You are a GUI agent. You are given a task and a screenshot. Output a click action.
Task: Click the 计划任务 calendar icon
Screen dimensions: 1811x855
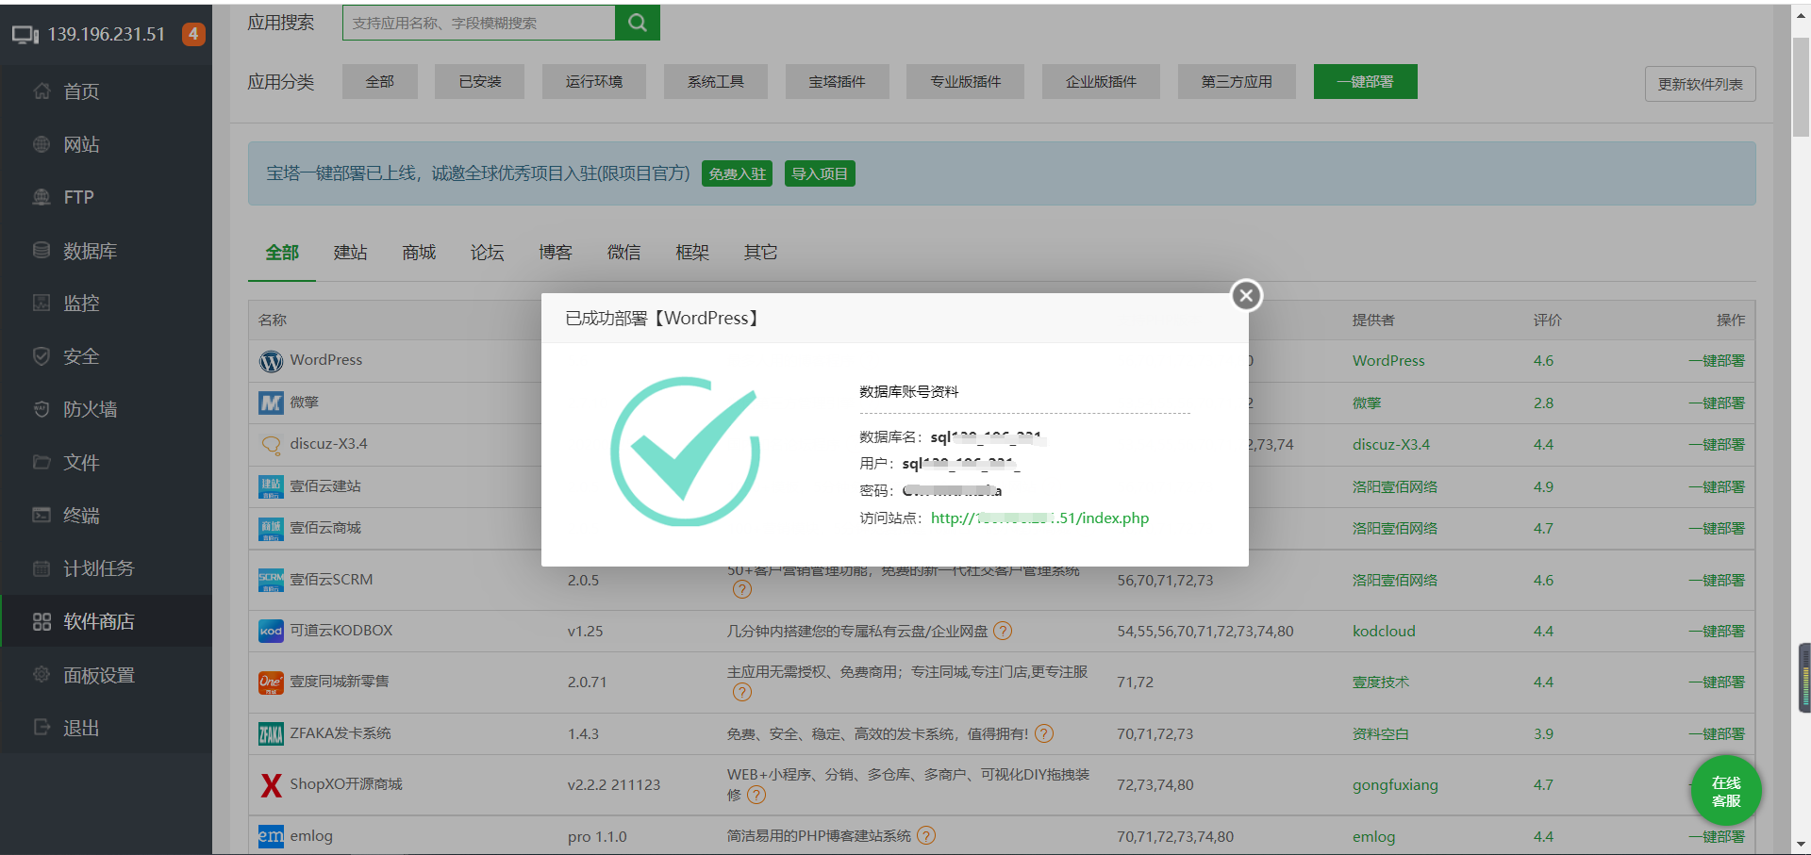[x=42, y=568]
